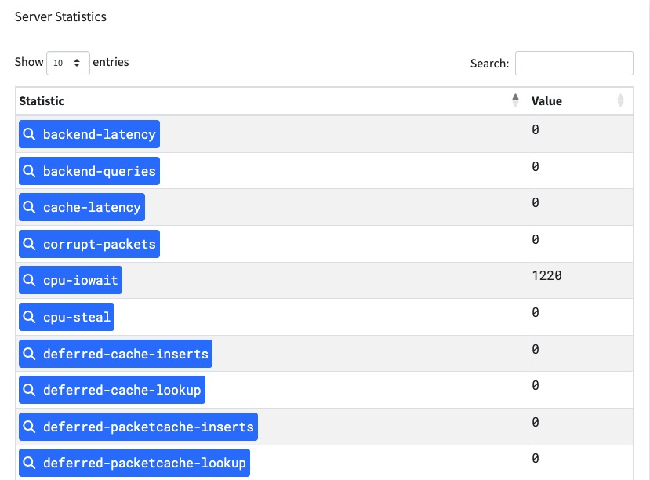
Task: Click the magnifier icon on deferred-packetcache-inserts
Action: tap(30, 426)
